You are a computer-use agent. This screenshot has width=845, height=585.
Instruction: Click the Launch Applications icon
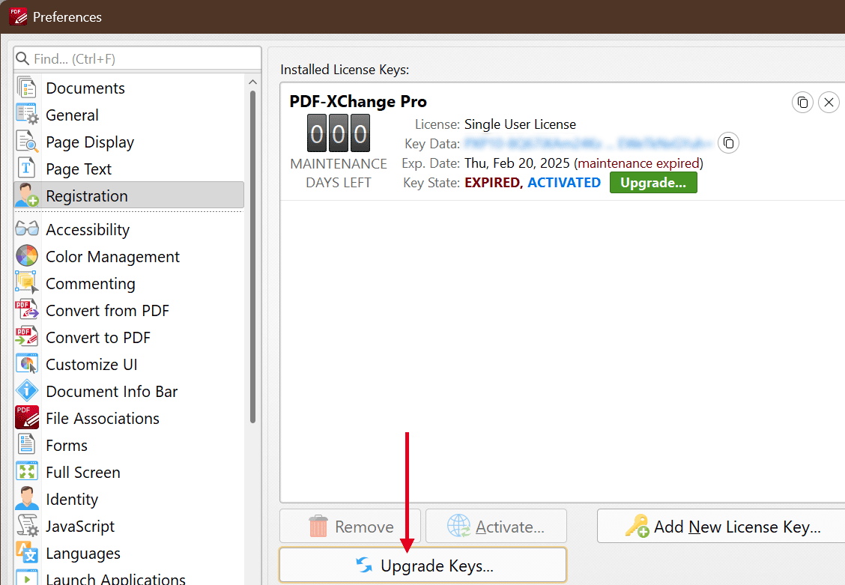[x=26, y=578]
